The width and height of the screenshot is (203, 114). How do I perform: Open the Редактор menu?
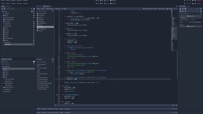[19, 3]
